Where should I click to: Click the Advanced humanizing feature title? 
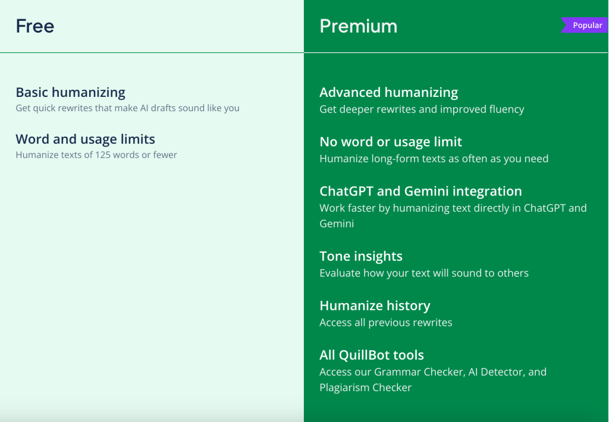(388, 92)
